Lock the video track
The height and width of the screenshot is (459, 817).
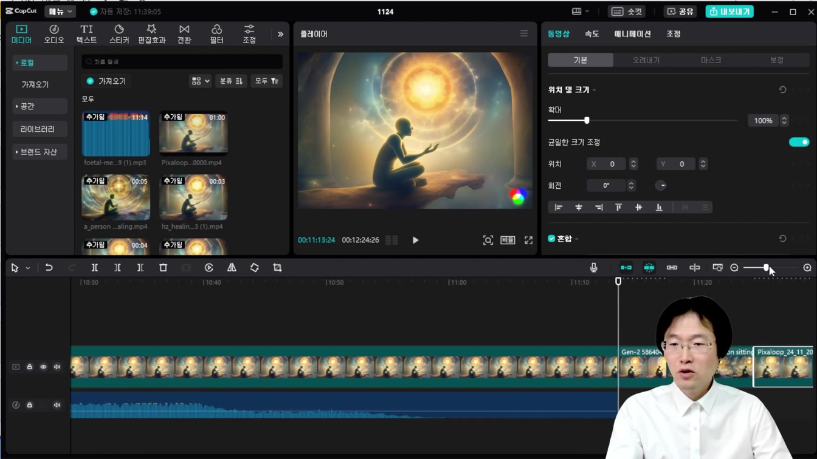[30, 367]
